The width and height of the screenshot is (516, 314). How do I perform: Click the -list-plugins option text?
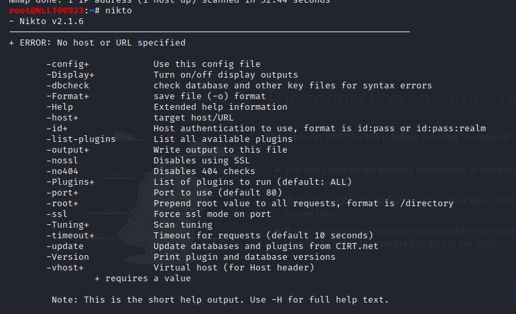point(81,139)
